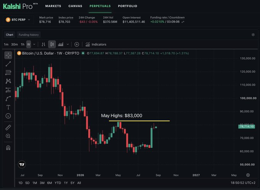Select the Text annotation tool
This screenshot has width=260, height=190.
point(8,107)
